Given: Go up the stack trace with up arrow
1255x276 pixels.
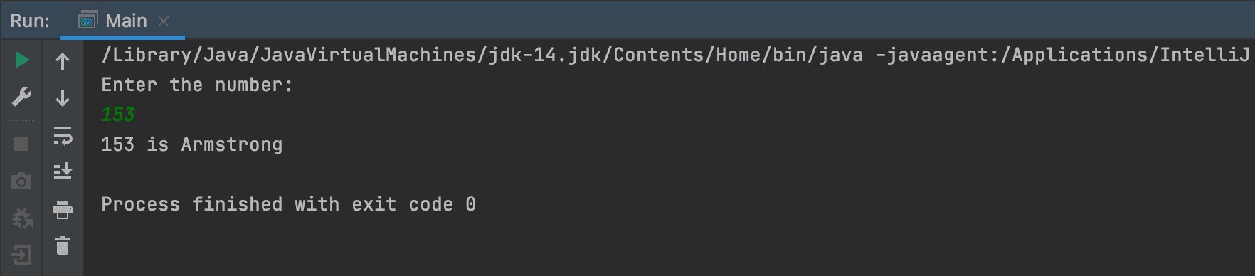Looking at the screenshot, I should (63, 61).
